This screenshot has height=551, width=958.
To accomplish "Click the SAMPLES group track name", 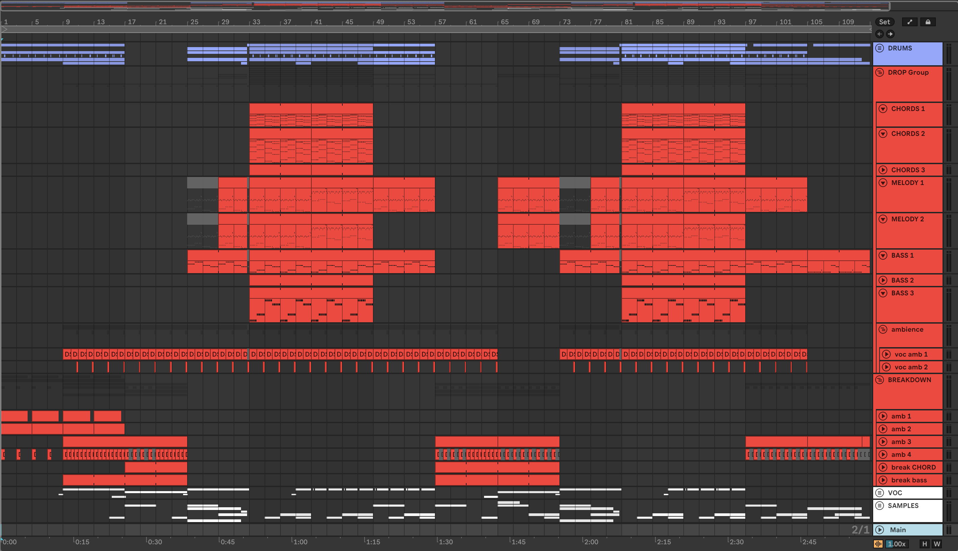I will [903, 506].
